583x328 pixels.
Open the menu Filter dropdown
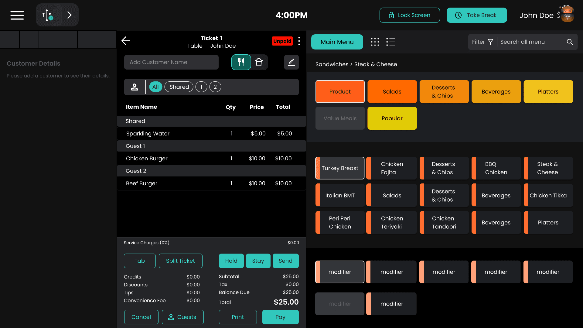(x=482, y=42)
